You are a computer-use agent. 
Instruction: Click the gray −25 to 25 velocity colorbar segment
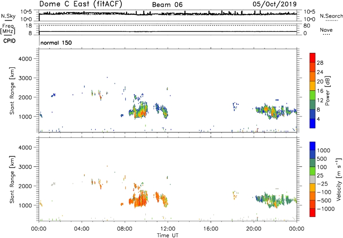(313, 179)
